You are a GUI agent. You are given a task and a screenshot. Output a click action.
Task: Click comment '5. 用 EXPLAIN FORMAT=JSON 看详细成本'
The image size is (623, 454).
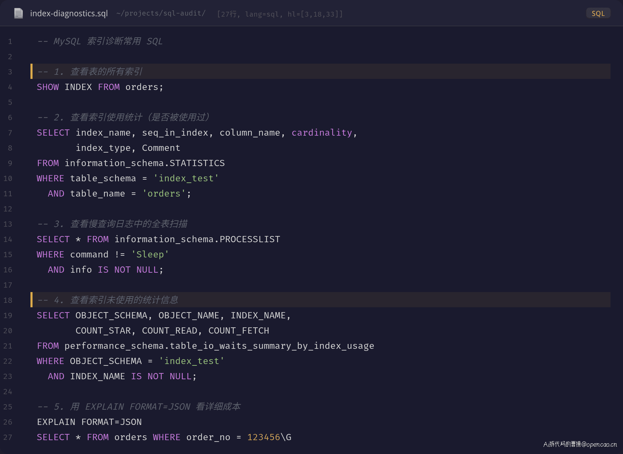[147, 407]
